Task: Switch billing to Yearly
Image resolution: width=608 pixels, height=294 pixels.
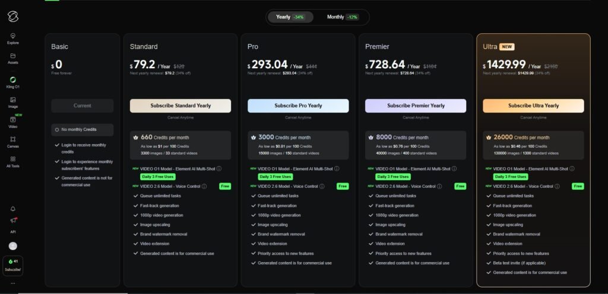Action: point(290,17)
